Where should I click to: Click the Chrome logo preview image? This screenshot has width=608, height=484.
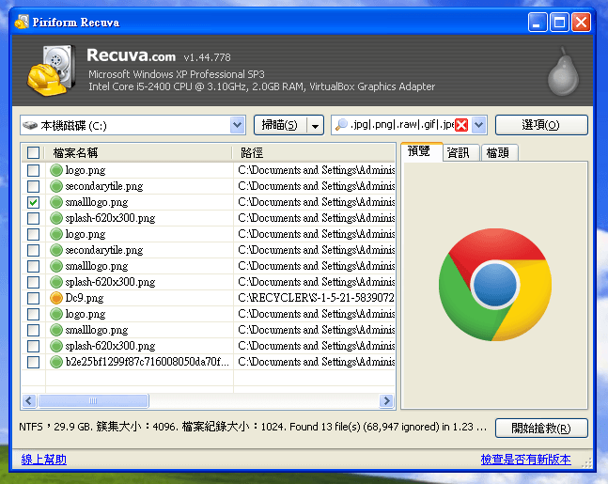495,285
